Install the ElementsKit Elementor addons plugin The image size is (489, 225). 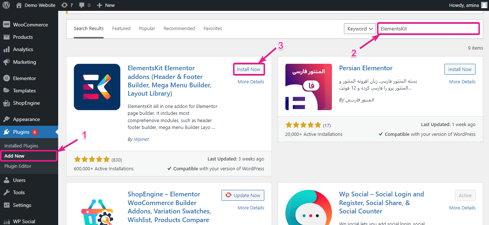(249, 69)
